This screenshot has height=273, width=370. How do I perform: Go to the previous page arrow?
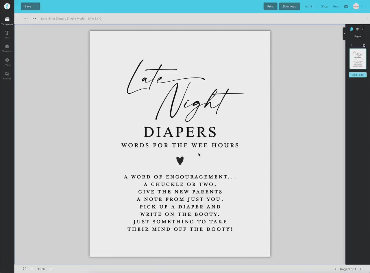(x=335, y=269)
